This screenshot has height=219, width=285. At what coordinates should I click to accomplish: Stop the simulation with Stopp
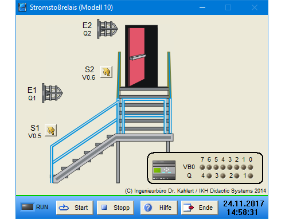tap(115, 208)
